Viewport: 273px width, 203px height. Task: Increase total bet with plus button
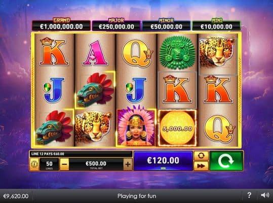click(x=128, y=164)
